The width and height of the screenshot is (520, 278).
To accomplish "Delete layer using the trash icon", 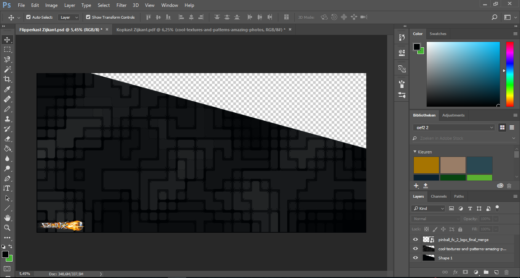I will click(x=506, y=272).
